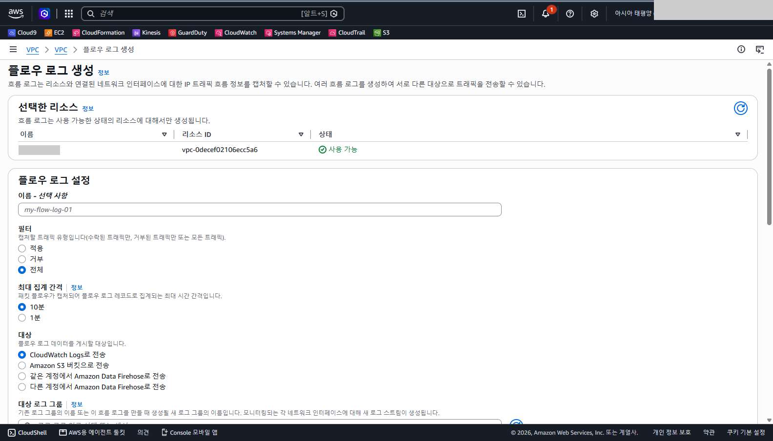
Task: Open the CloudWatch bookmark
Action: point(236,33)
